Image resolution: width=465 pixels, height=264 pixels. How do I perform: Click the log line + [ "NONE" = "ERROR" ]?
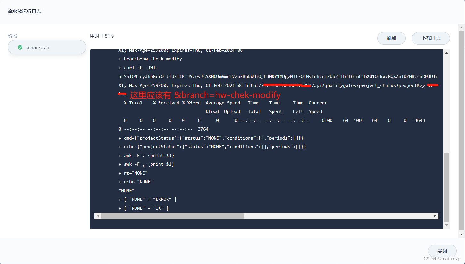[x=148, y=200]
